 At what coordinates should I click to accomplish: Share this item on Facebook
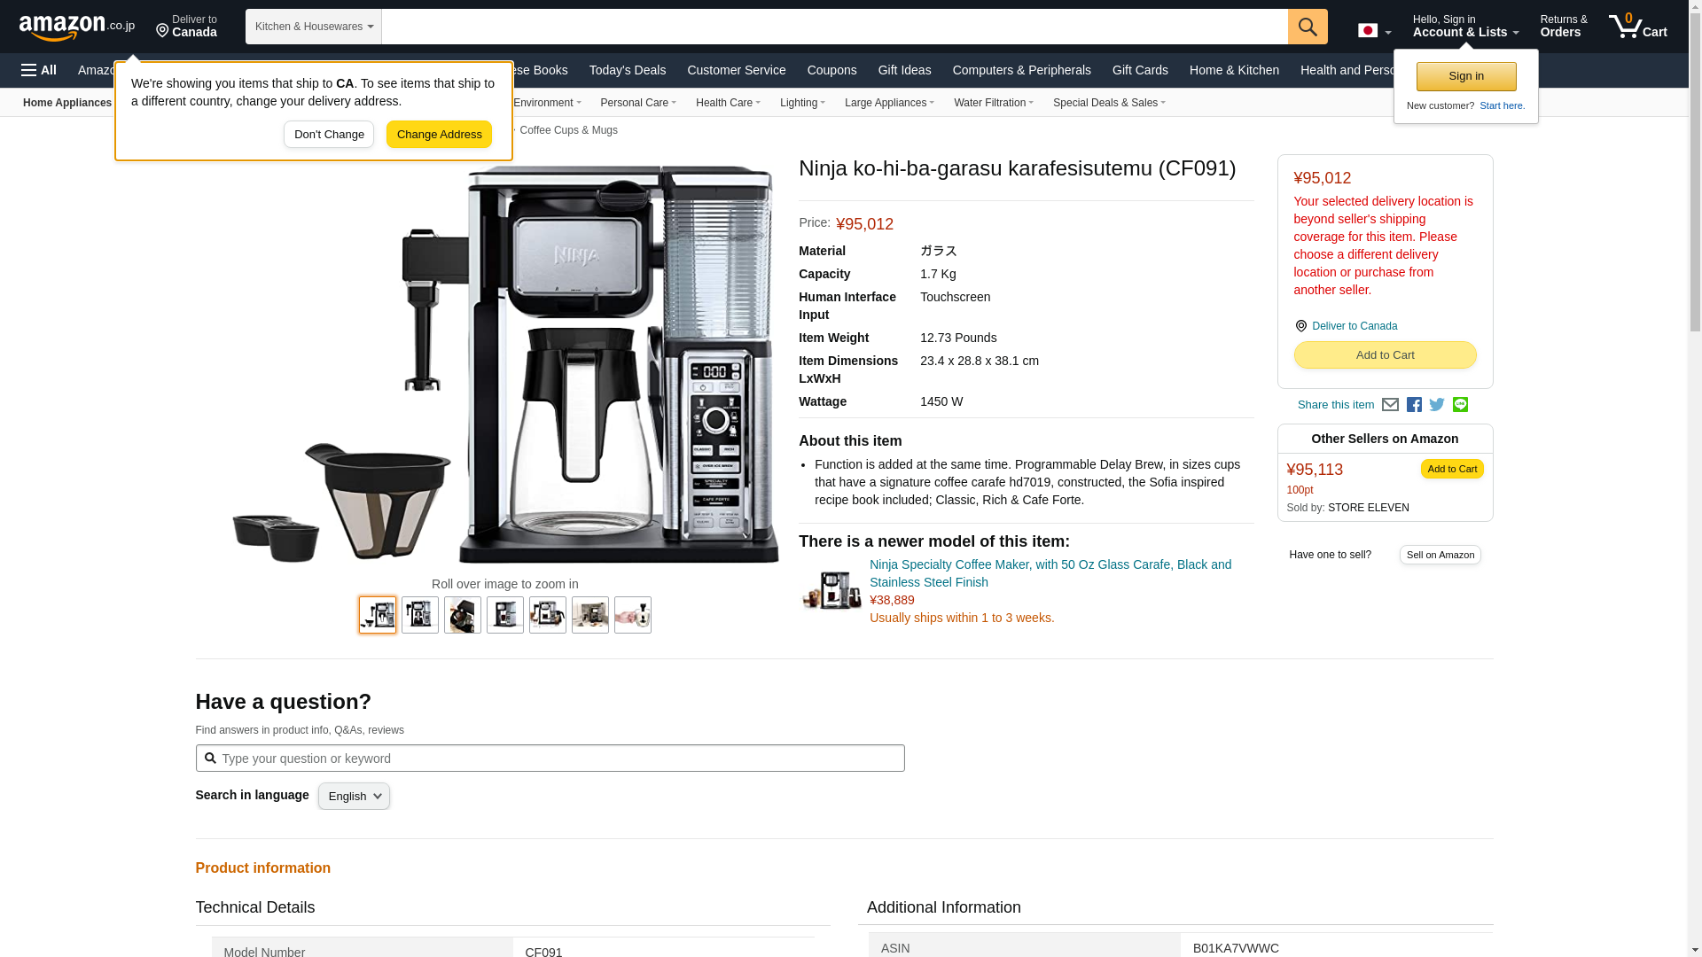click(1414, 405)
